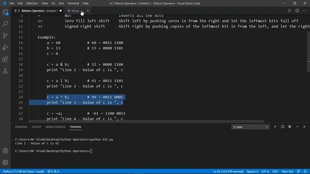
Task: Show the Debug Console tab
Action: 55,127
